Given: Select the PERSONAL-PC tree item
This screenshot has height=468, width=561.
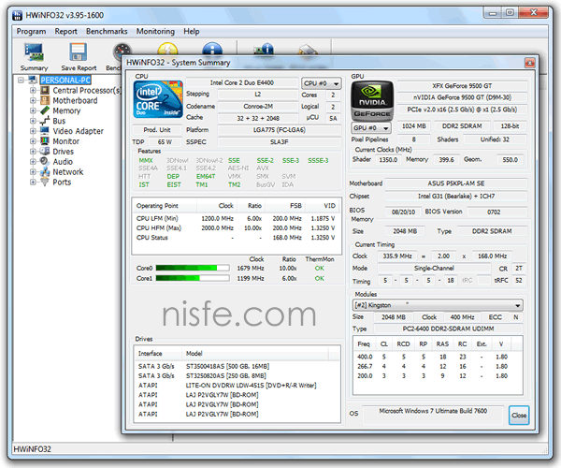Looking at the screenshot, I should click(x=65, y=80).
